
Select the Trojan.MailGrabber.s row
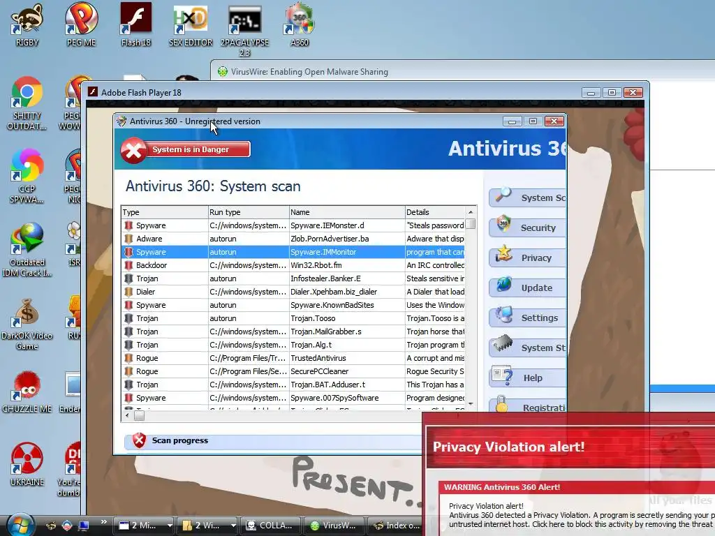click(x=293, y=332)
